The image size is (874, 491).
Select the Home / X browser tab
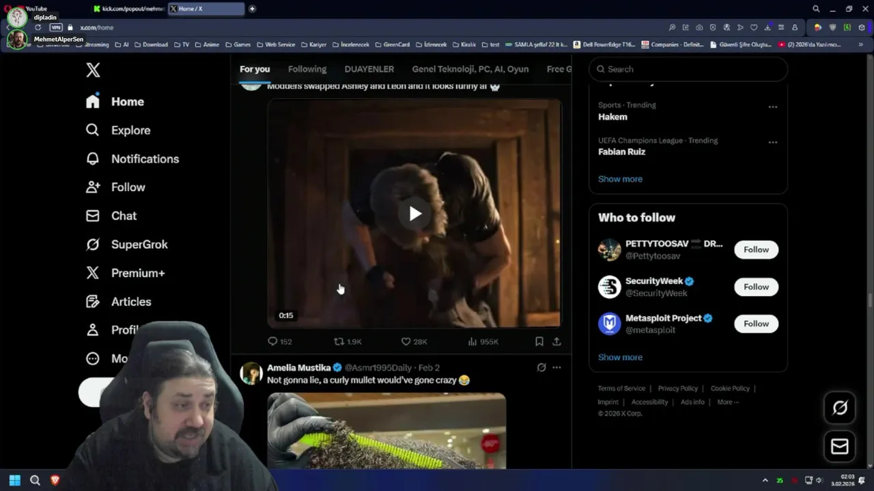[205, 9]
